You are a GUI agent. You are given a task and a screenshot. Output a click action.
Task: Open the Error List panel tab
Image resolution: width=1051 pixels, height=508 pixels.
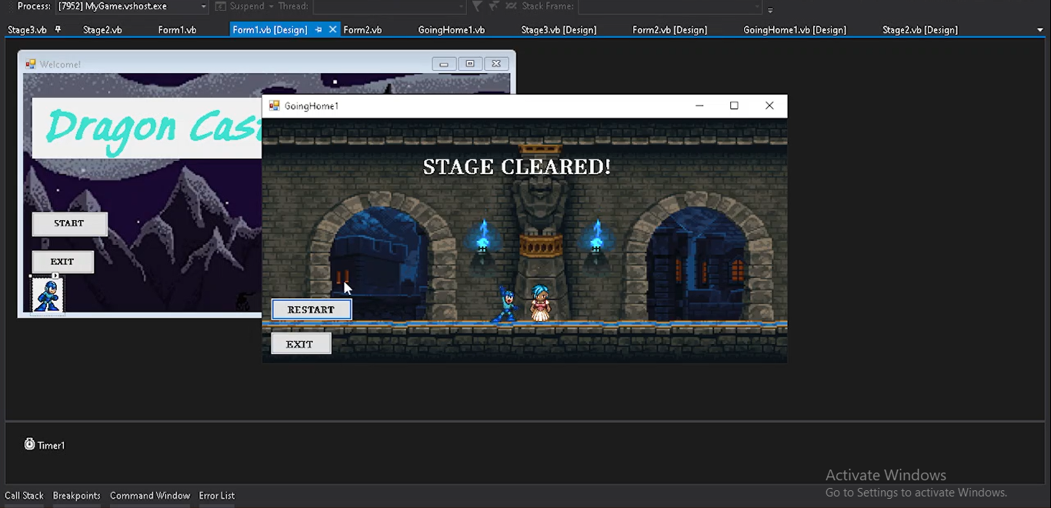click(216, 496)
